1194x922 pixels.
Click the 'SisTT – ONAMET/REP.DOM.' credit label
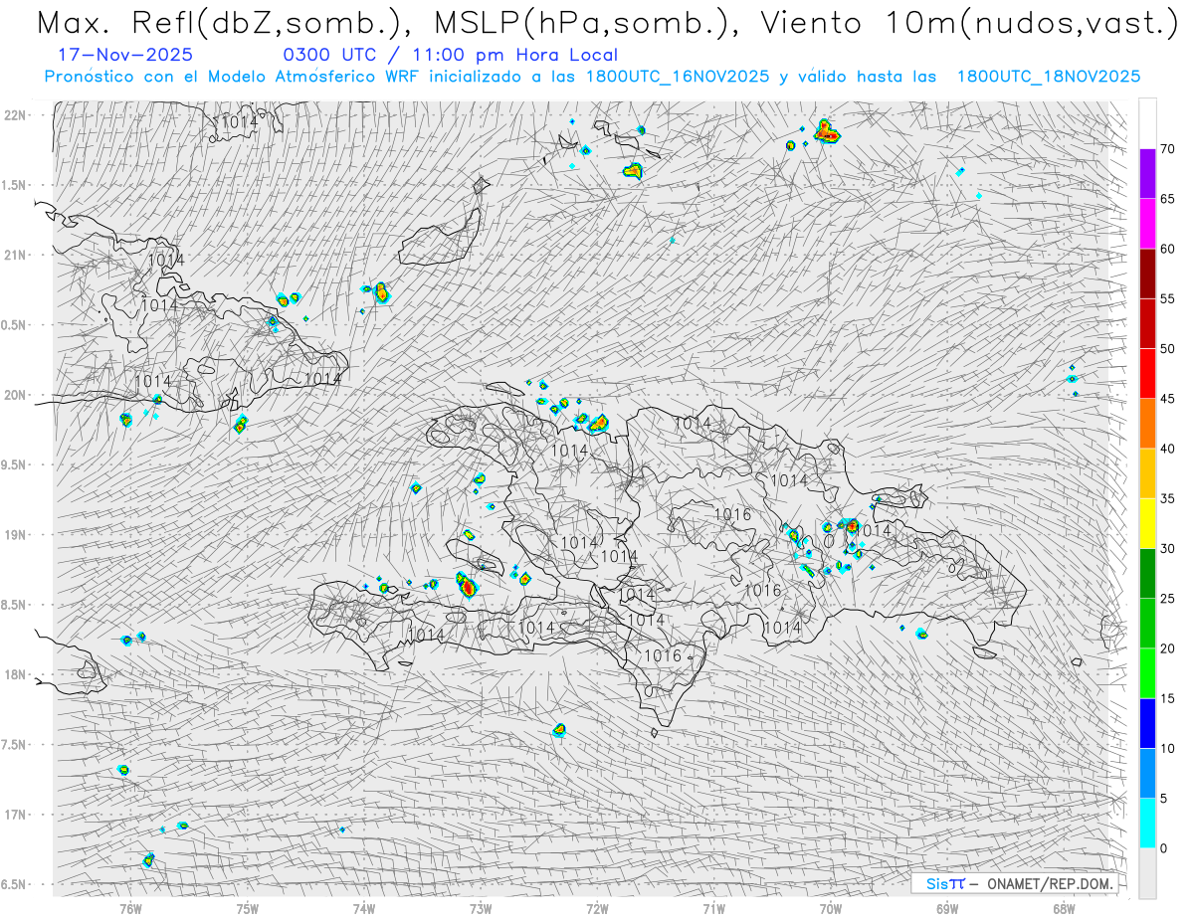pyautogui.click(x=1019, y=883)
